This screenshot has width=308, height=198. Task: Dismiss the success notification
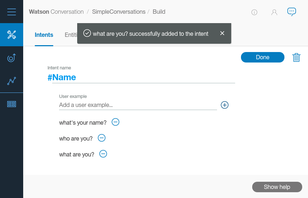[x=222, y=33]
